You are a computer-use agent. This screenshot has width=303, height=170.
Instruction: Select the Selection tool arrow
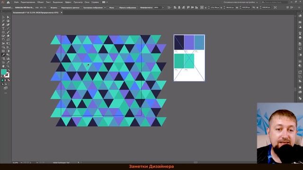(x=3, y=17)
